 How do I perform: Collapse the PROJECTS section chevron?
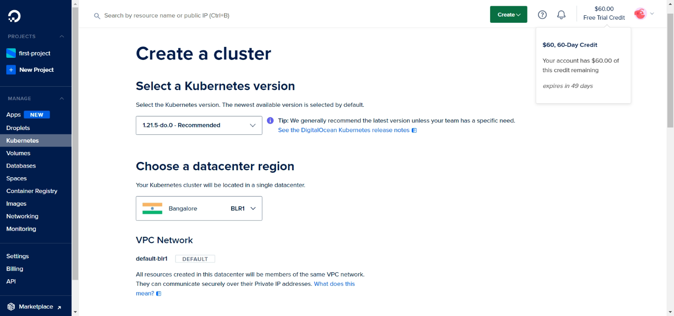click(62, 36)
